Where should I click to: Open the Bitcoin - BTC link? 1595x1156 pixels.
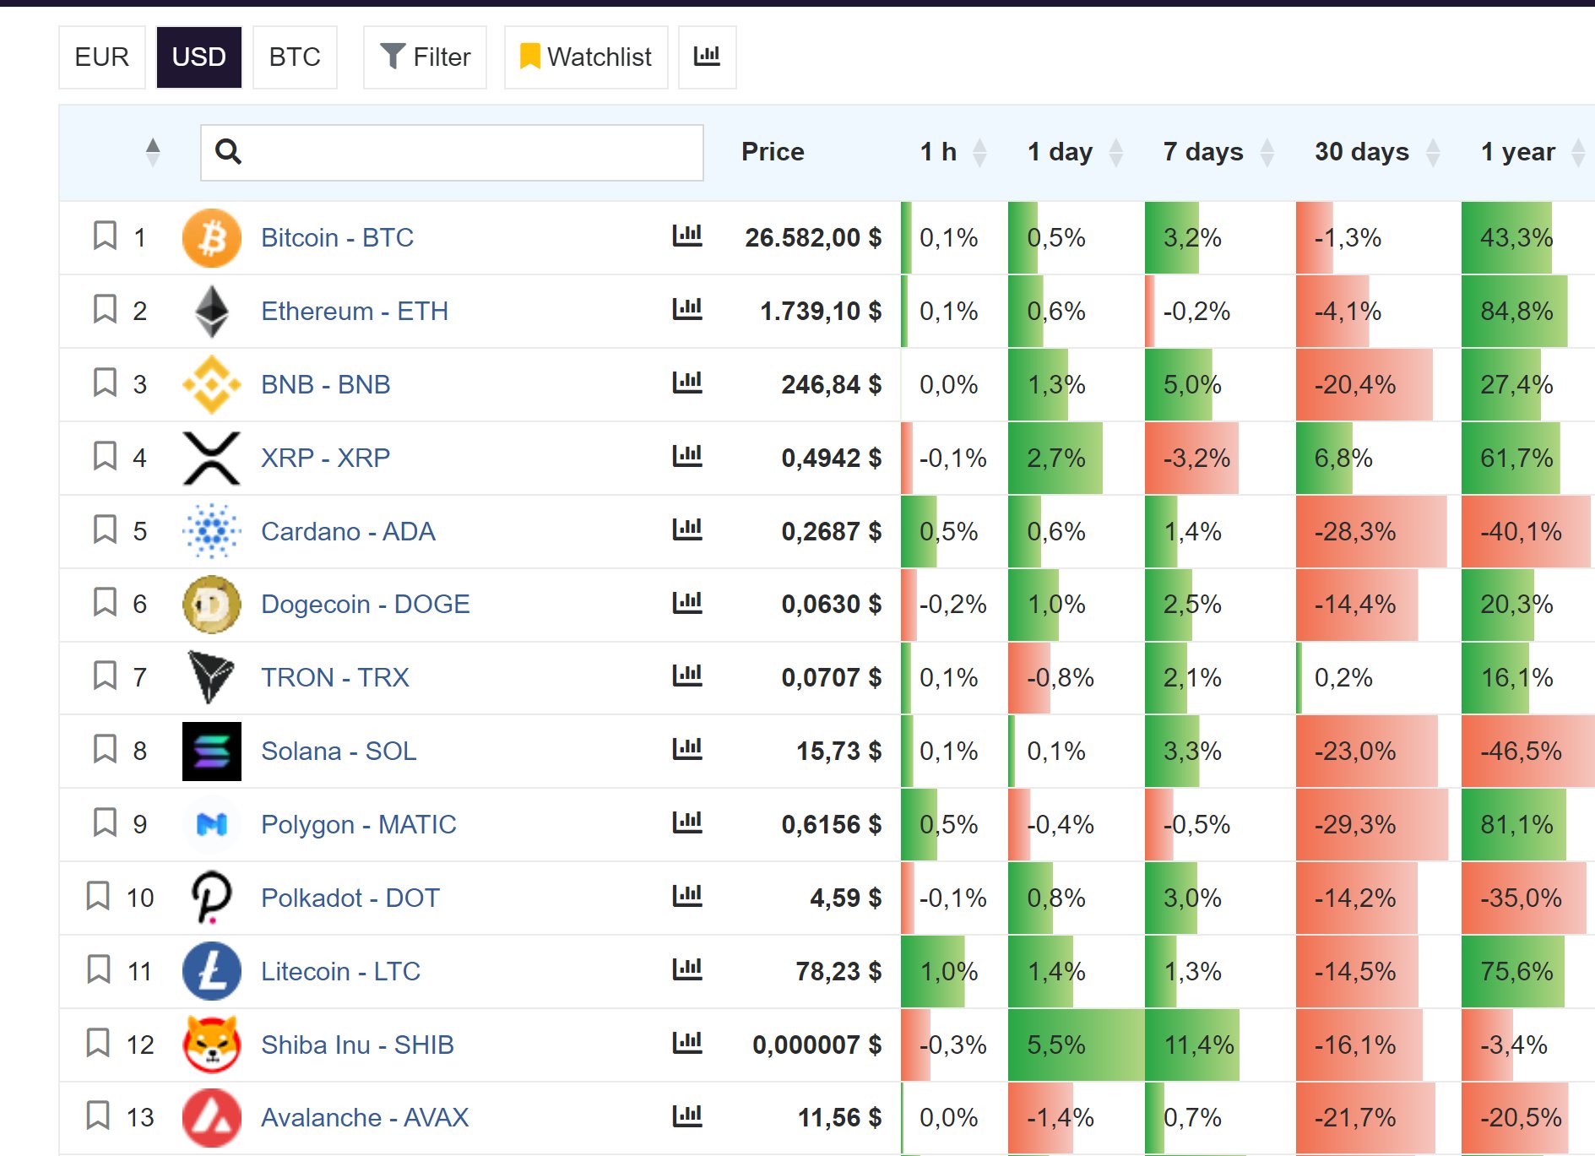(x=337, y=237)
